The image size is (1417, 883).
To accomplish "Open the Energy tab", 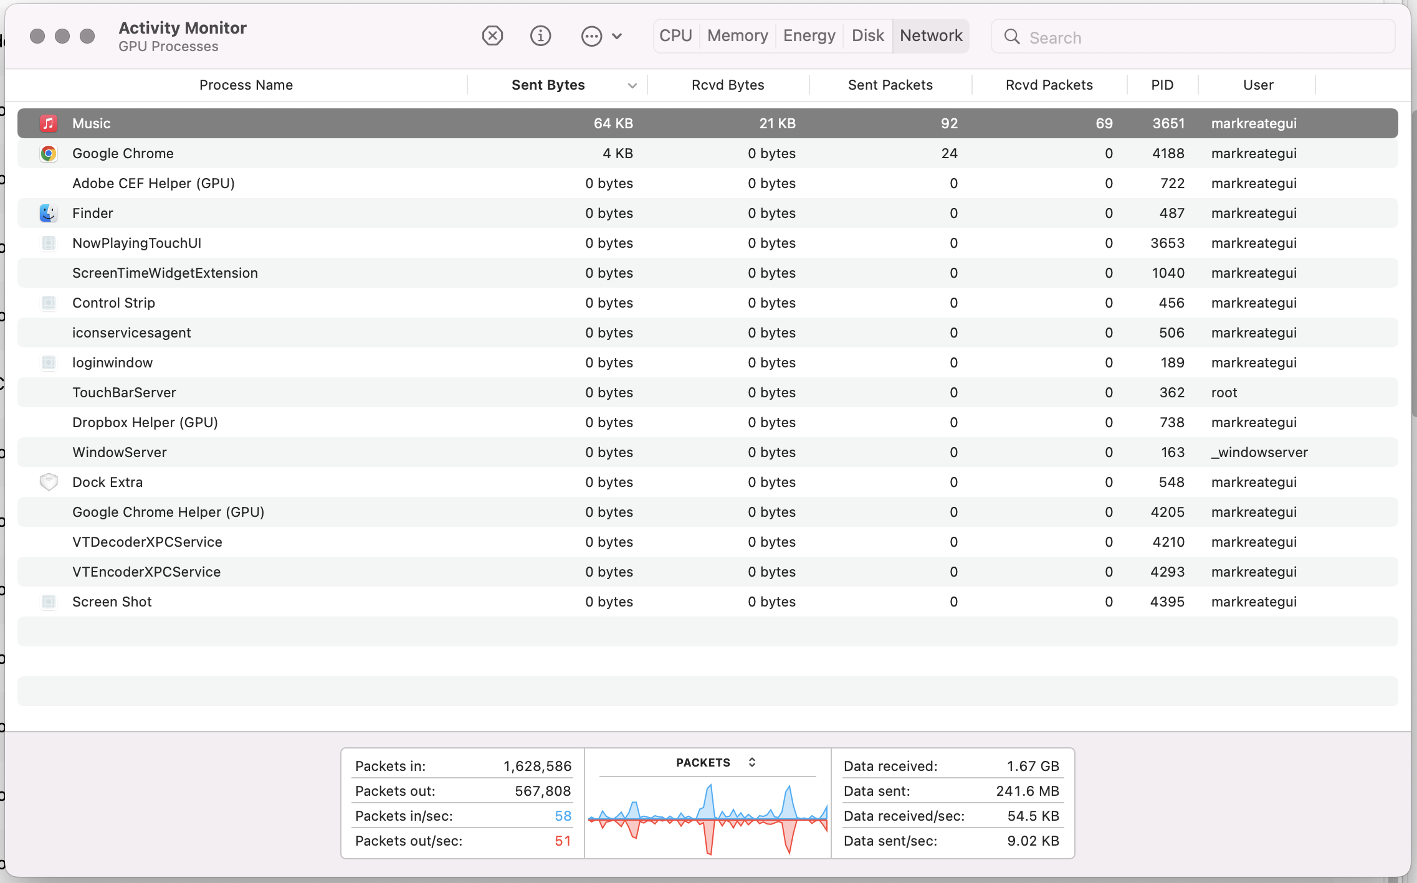I will pyautogui.click(x=809, y=36).
